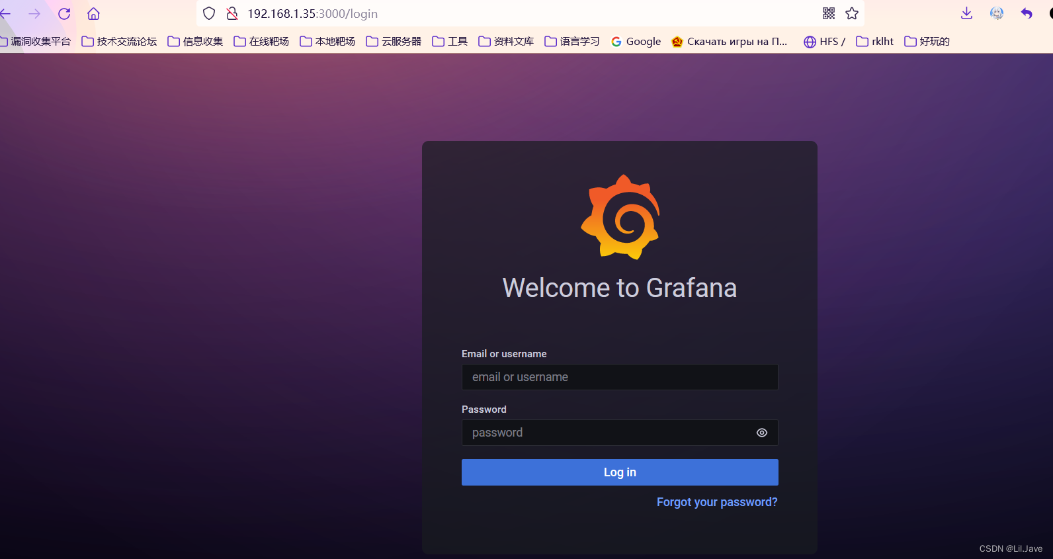Open the browser home page icon
The height and width of the screenshot is (559, 1053).
(94, 14)
